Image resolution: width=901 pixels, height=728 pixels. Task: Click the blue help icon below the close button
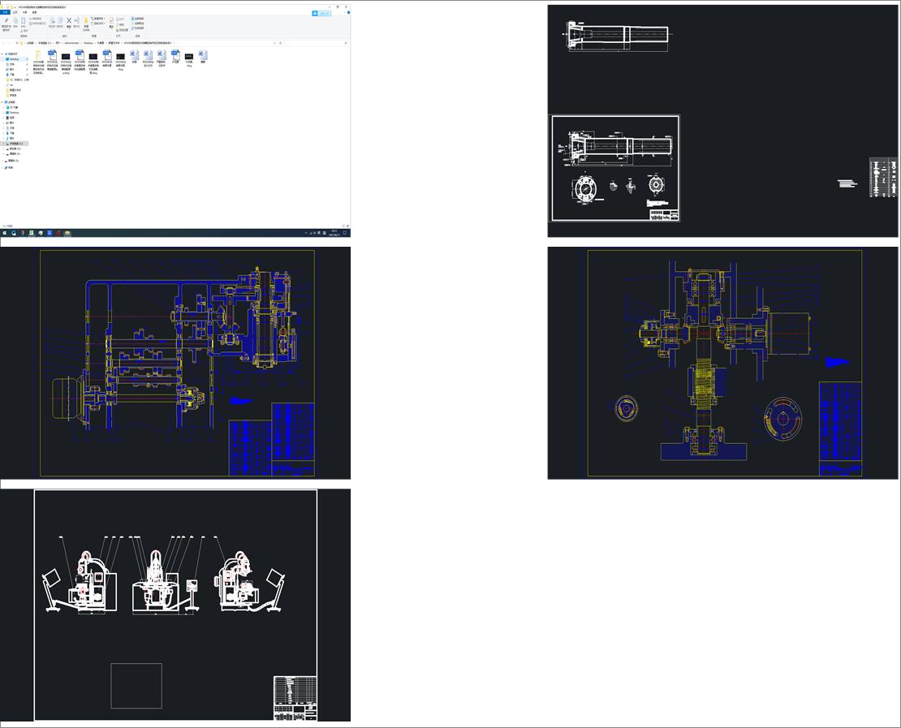pos(348,13)
